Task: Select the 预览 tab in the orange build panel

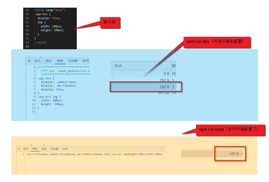Action: (x=35, y=149)
